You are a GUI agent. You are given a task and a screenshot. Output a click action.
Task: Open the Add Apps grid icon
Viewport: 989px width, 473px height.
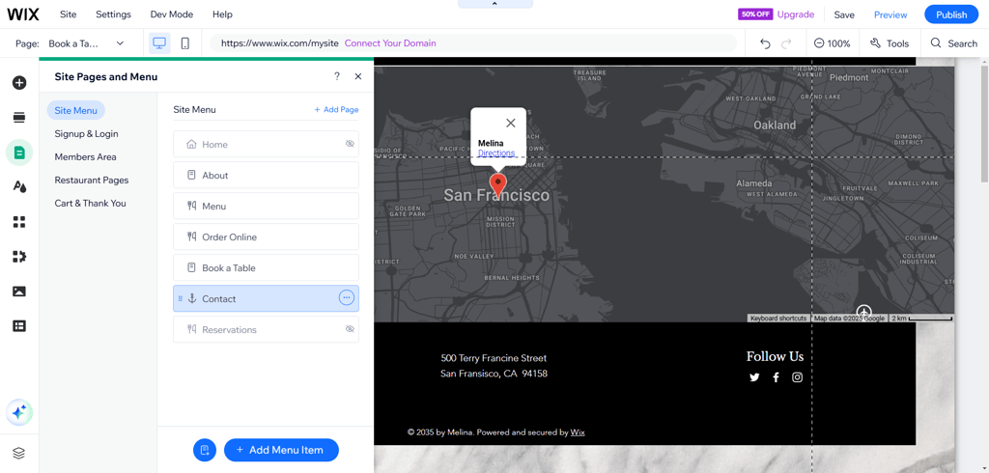[19, 221]
